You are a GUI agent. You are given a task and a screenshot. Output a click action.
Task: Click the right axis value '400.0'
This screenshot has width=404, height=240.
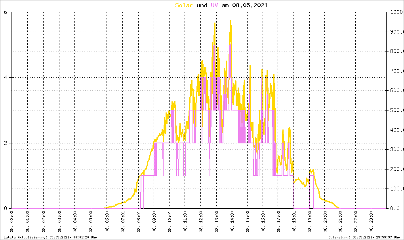397,130
